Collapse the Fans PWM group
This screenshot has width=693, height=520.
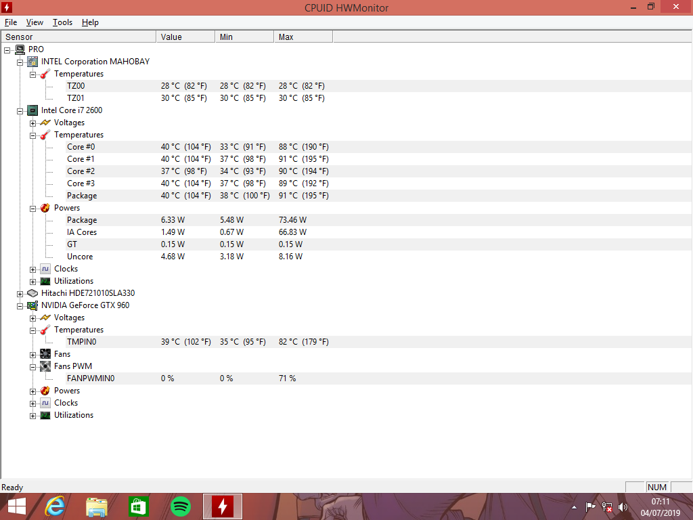[32, 367]
